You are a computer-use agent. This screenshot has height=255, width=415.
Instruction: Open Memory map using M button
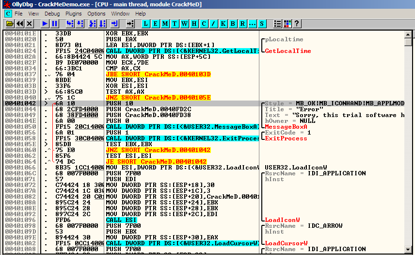pyautogui.click(x=165, y=23)
